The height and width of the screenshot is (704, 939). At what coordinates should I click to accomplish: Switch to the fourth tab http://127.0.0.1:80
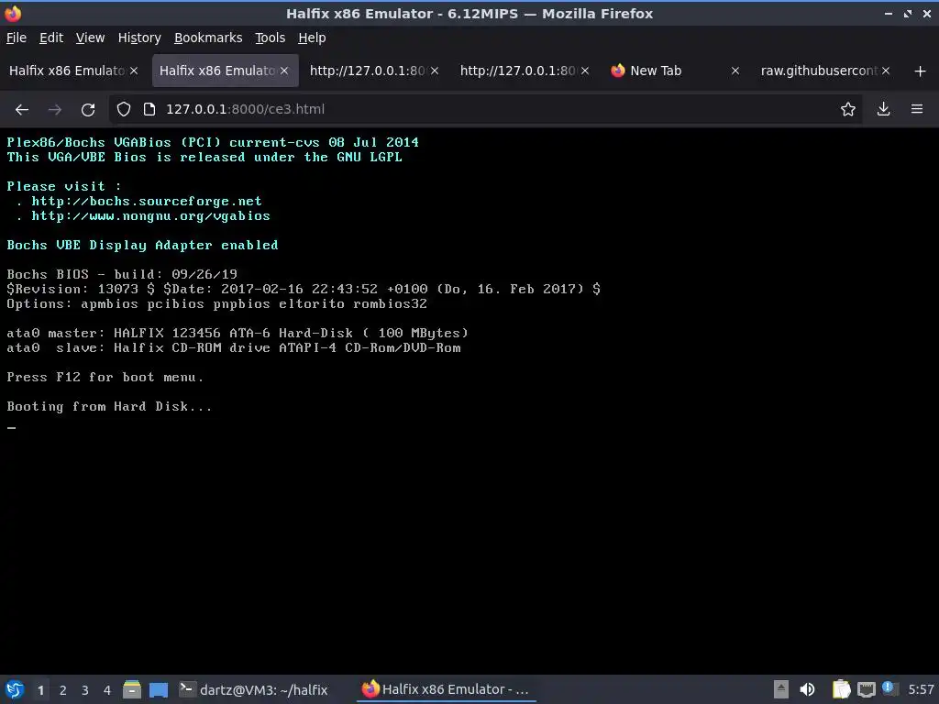[x=517, y=71]
